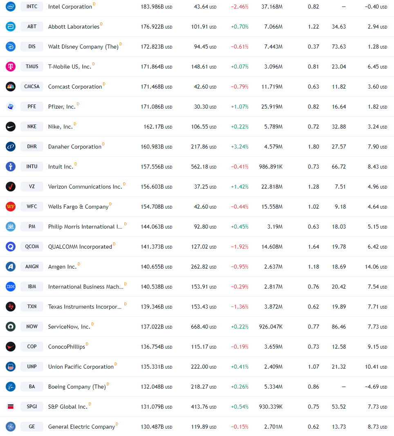
Task: Click the ServiceNow logo icon
Action: click(11, 327)
